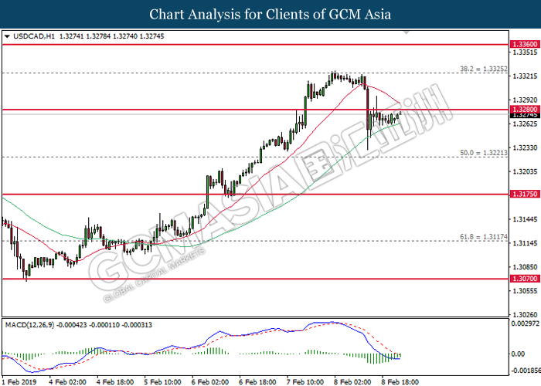Select the 38.2 = 1.33252 Fibonacci label
The height and width of the screenshot is (386, 541).
(484, 69)
